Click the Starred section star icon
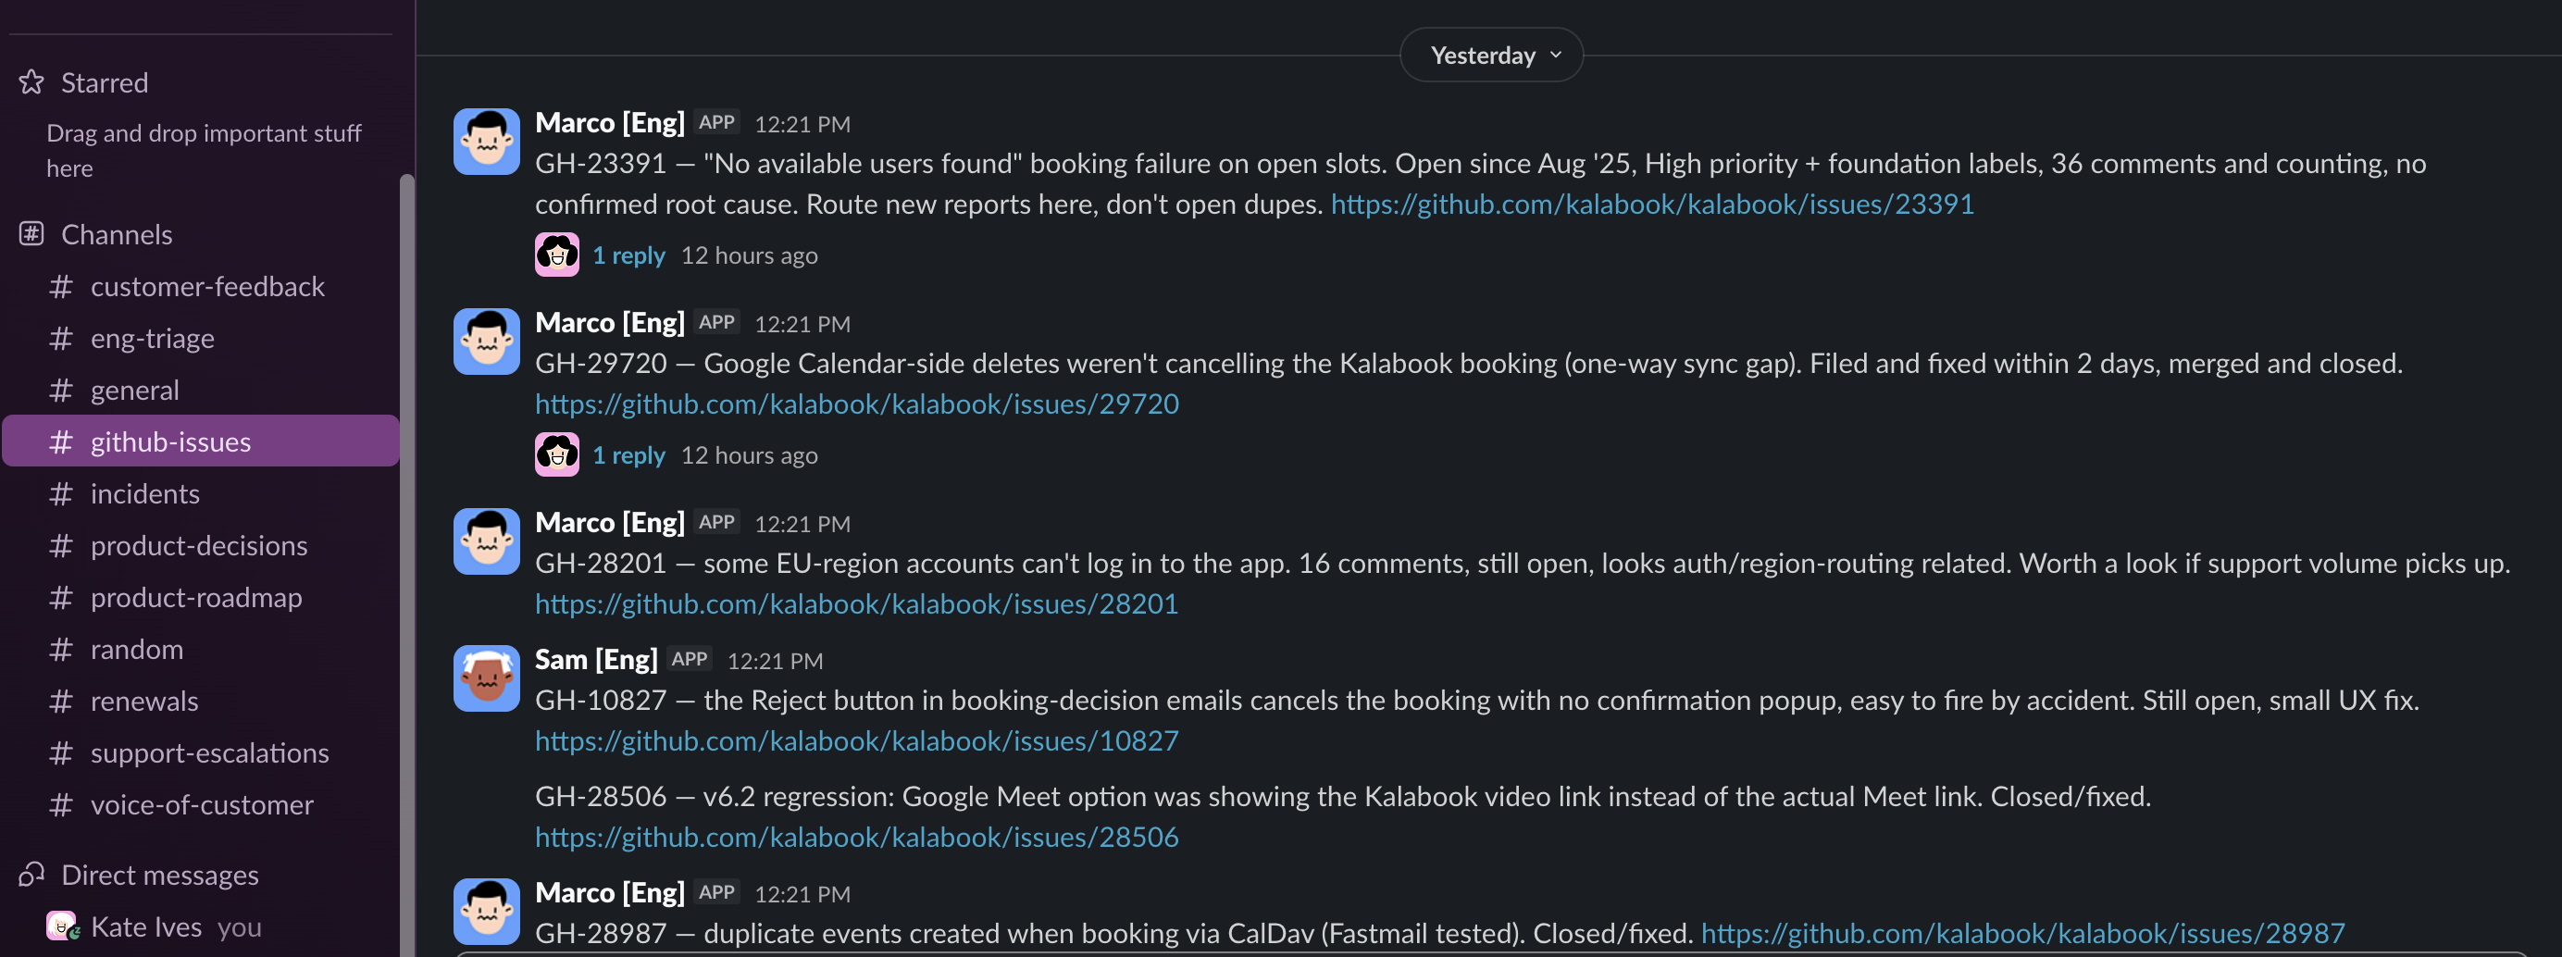2562x957 pixels. click(x=31, y=82)
